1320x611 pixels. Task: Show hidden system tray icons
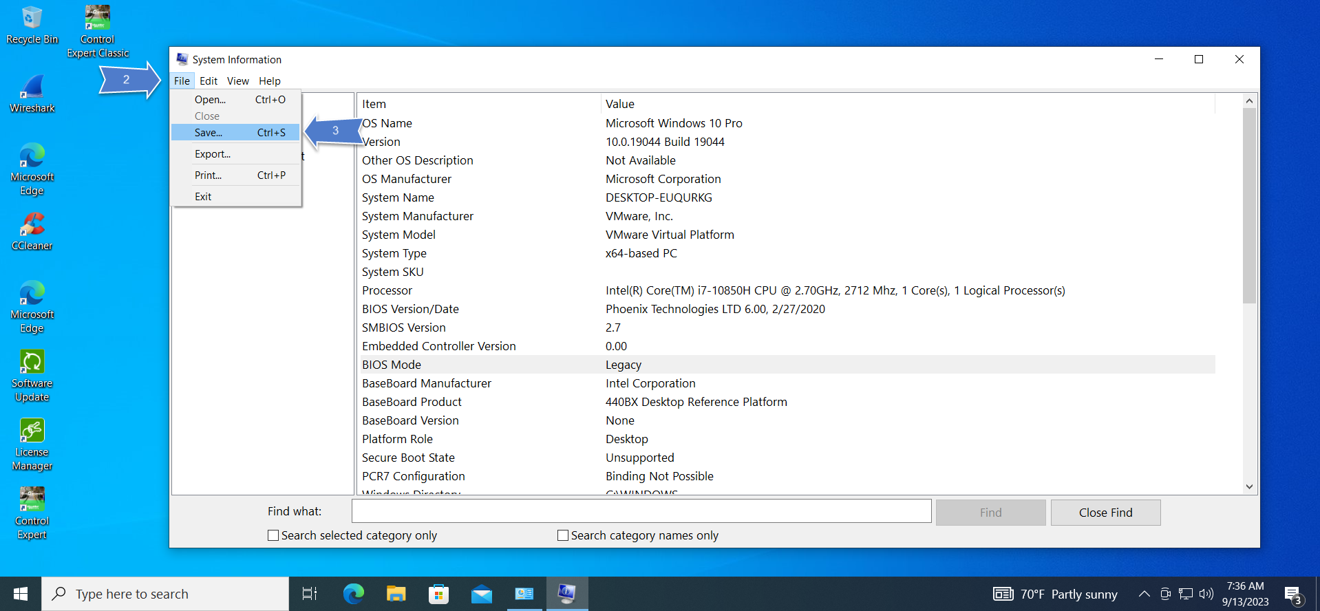click(x=1144, y=594)
